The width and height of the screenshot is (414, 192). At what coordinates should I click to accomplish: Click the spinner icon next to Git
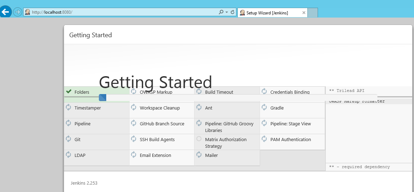tap(68, 139)
